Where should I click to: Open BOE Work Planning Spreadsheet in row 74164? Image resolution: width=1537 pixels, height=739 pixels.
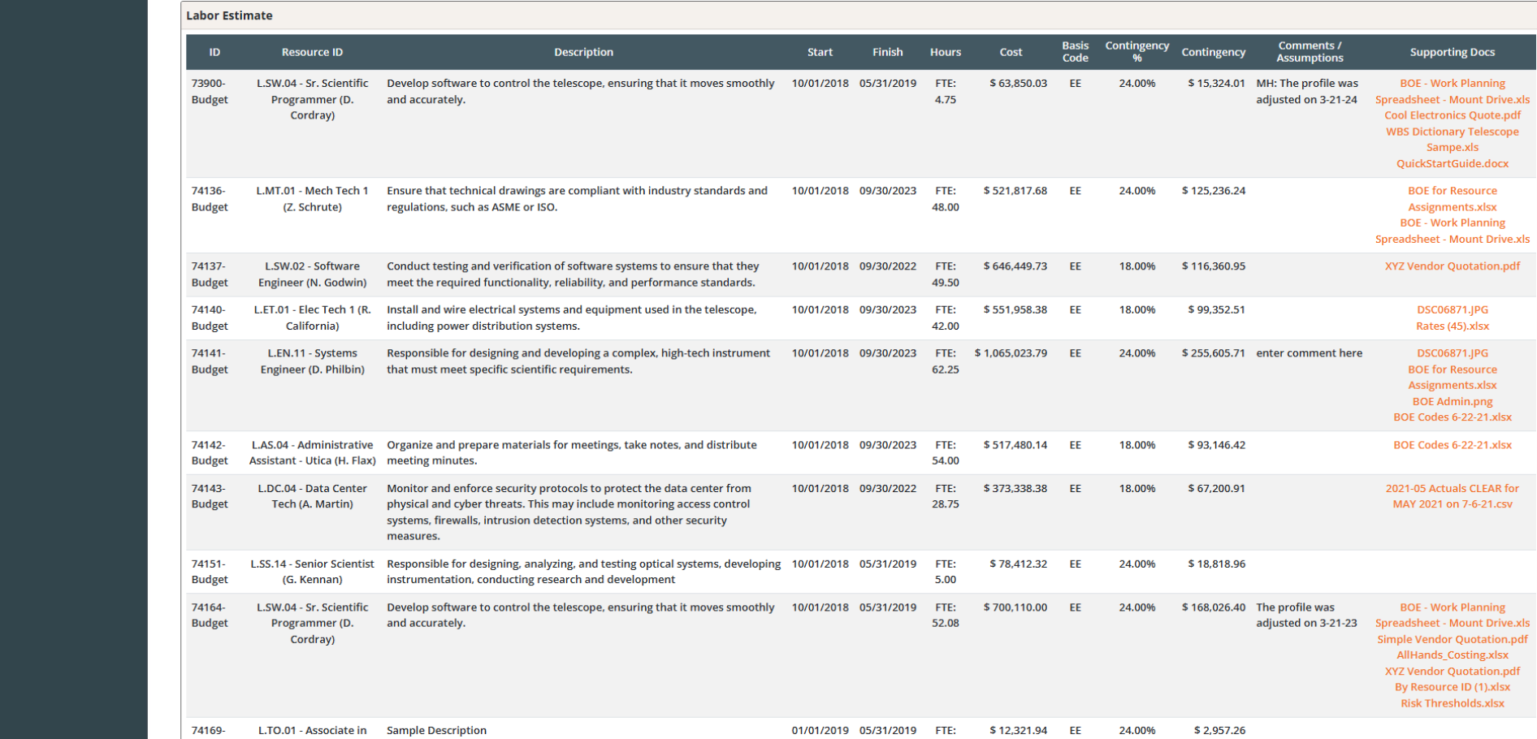coord(1452,615)
